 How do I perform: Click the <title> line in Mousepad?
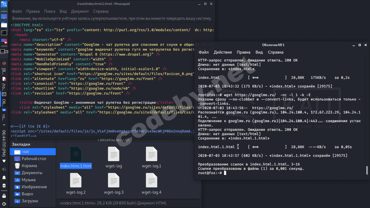pos(96,103)
